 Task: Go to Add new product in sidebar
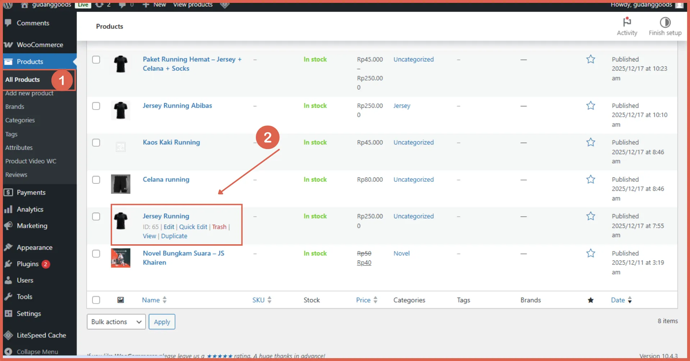29,93
